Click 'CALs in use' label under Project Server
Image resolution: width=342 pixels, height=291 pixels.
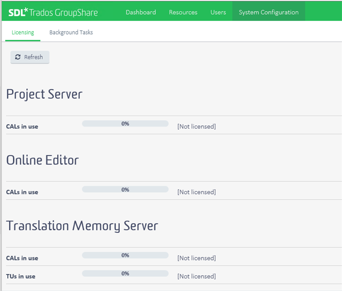click(x=22, y=127)
